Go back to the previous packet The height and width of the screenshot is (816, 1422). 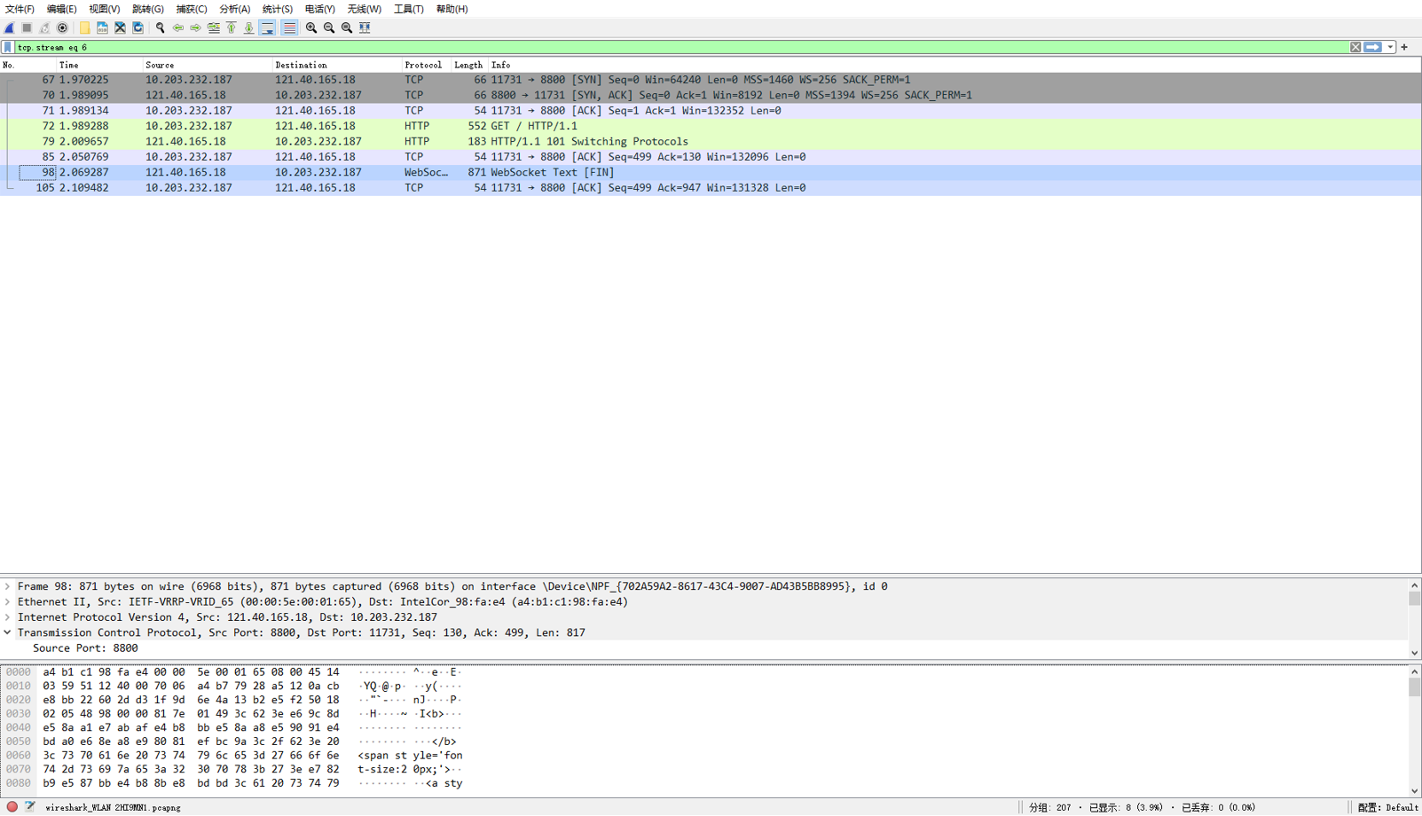tap(178, 27)
